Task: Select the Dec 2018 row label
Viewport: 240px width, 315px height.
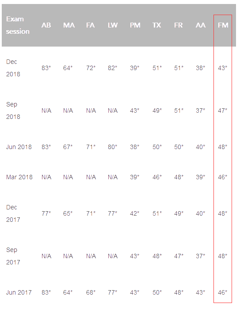Action: [x=13, y=68]
